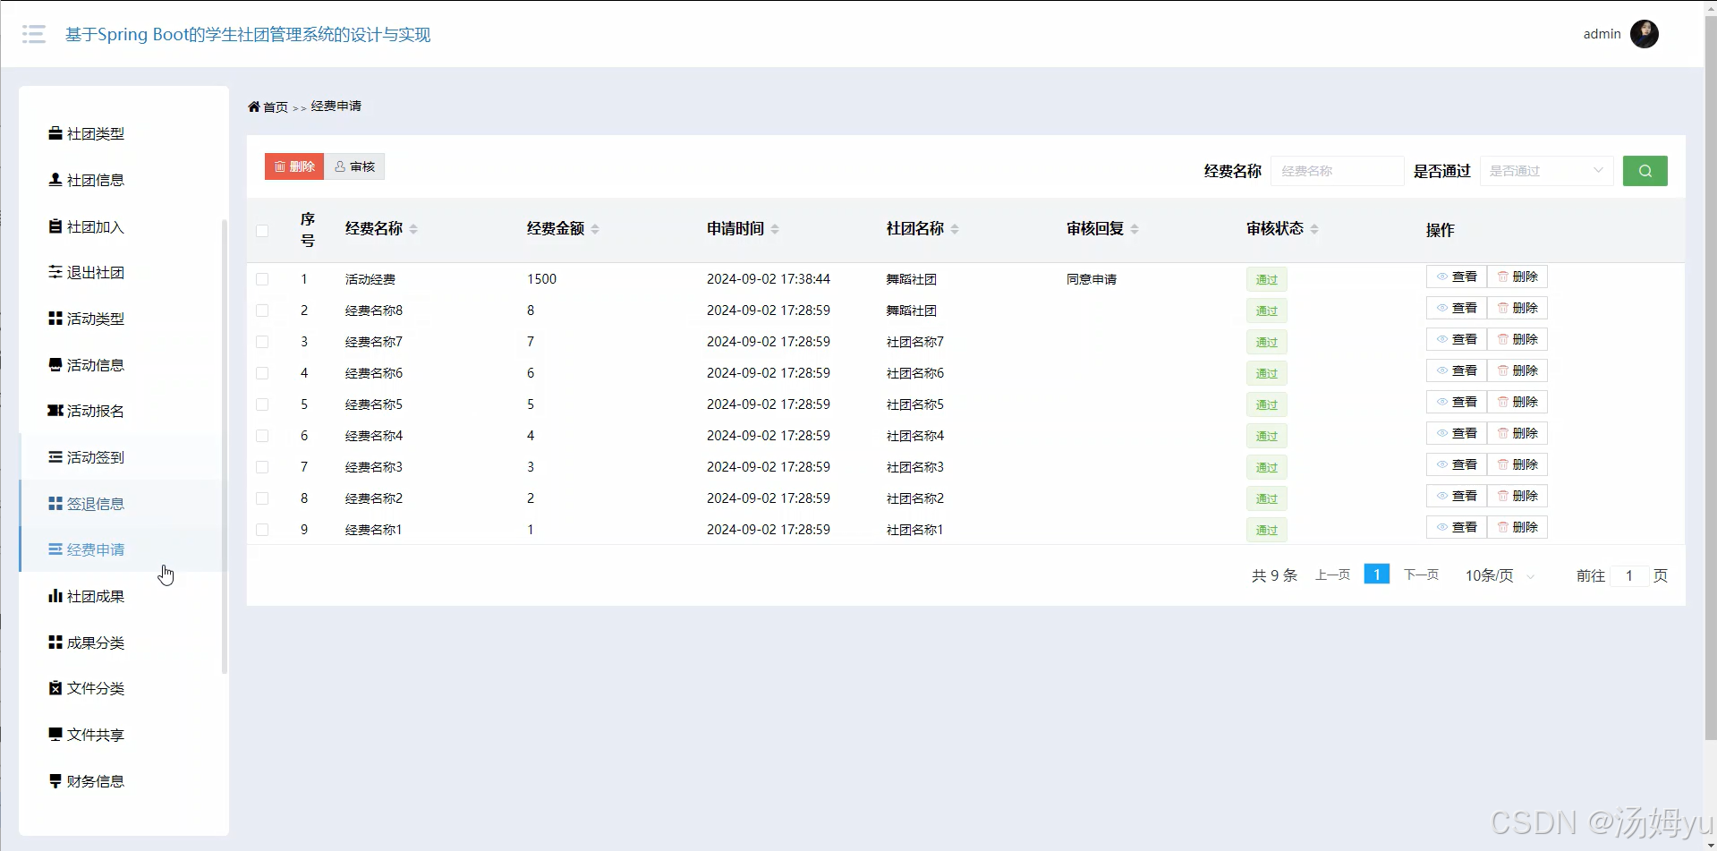View the 活动经费 record with 查看
Viewport: 1717px width, 851px height.
[x=1457, y=277]
